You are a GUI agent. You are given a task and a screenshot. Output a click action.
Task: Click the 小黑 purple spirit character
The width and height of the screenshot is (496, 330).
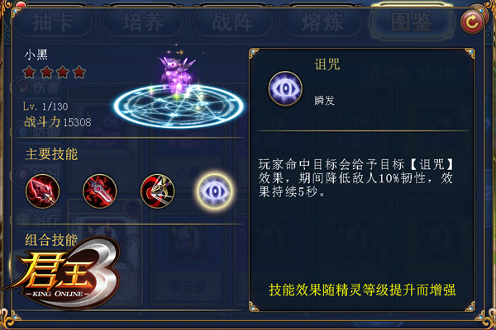point(177,74)
